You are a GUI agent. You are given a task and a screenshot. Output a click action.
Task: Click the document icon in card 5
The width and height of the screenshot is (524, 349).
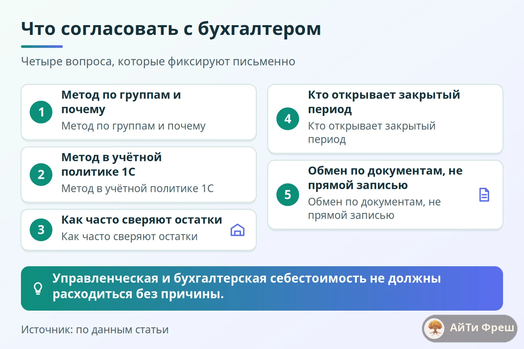coord(484,195)
